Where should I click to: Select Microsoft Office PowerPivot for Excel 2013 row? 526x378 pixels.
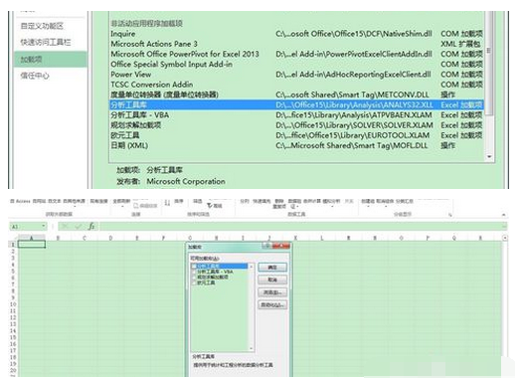click(x=296, y=54)
